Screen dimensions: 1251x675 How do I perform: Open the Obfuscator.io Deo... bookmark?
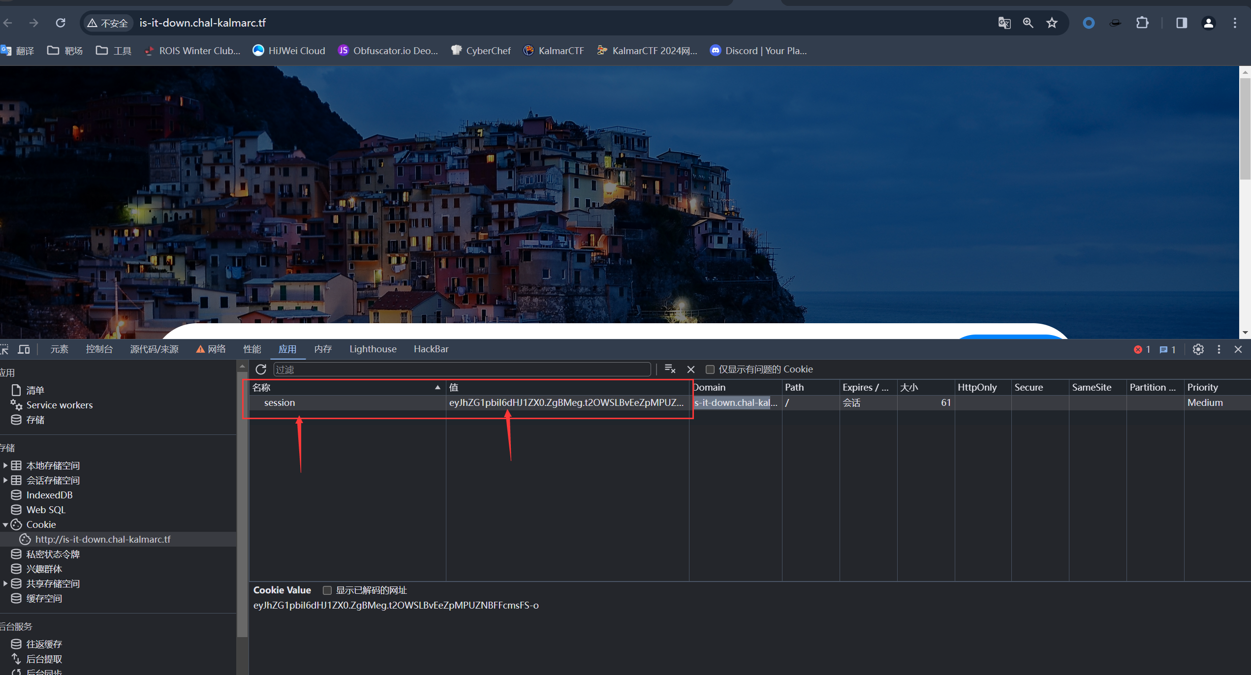coord(388,50)
